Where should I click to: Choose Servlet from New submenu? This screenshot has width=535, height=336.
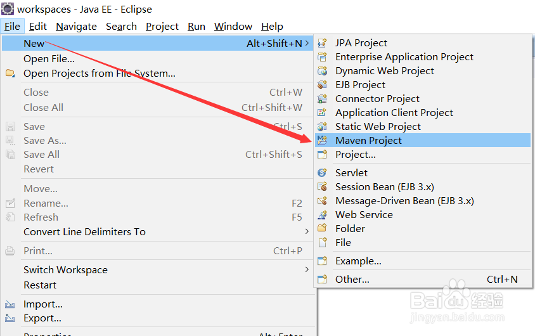(x=423, y=172)
